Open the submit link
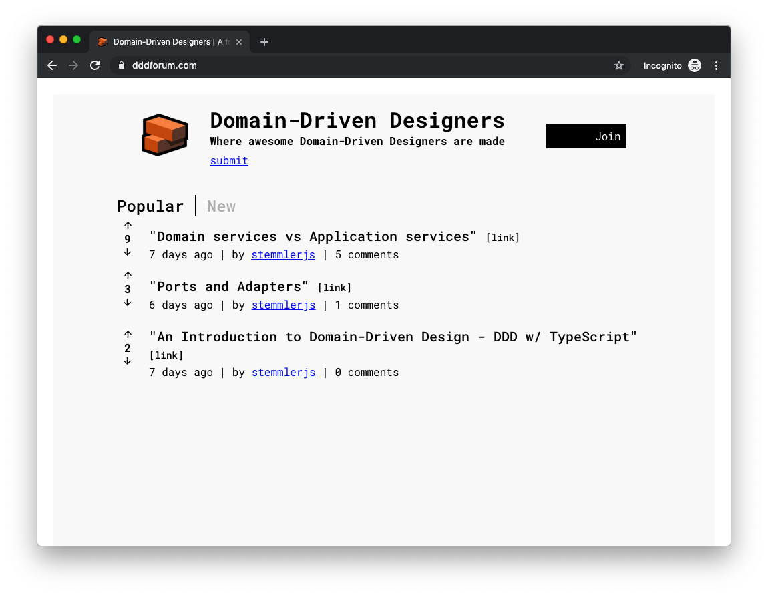This screenshot has height=595, width=768. [x=229, y=161]
